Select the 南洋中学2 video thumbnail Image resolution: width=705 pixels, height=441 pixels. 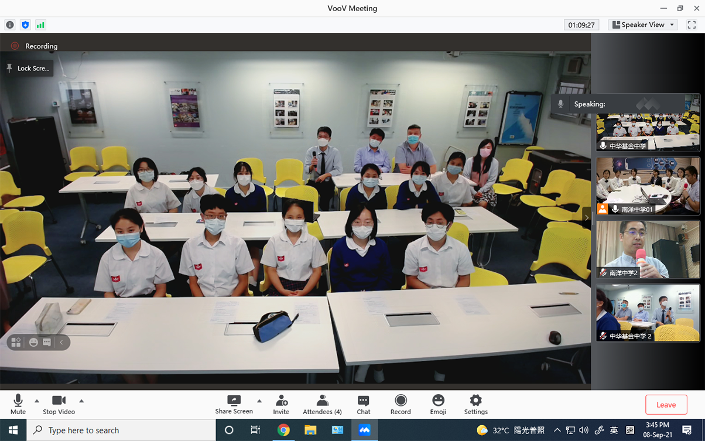pos(648,249)
